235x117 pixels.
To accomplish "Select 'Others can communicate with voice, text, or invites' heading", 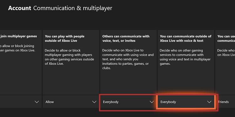I will point(126,38).
